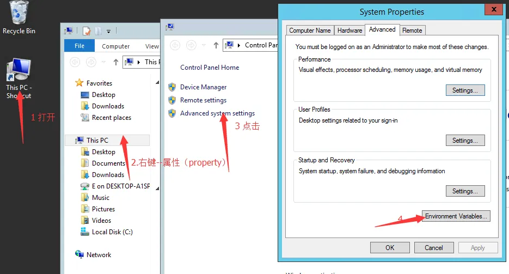Open the quick access toolbar customize dropdown

(108, 31)
